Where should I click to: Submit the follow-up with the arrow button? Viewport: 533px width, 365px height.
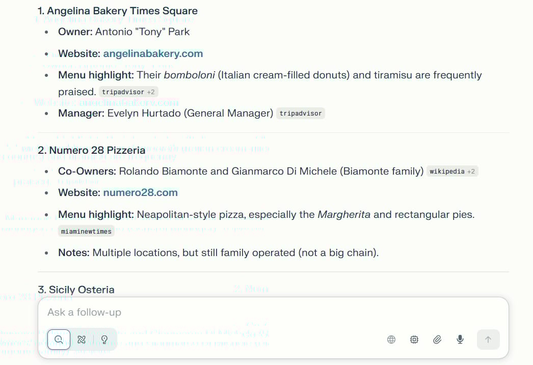point(488,340)
